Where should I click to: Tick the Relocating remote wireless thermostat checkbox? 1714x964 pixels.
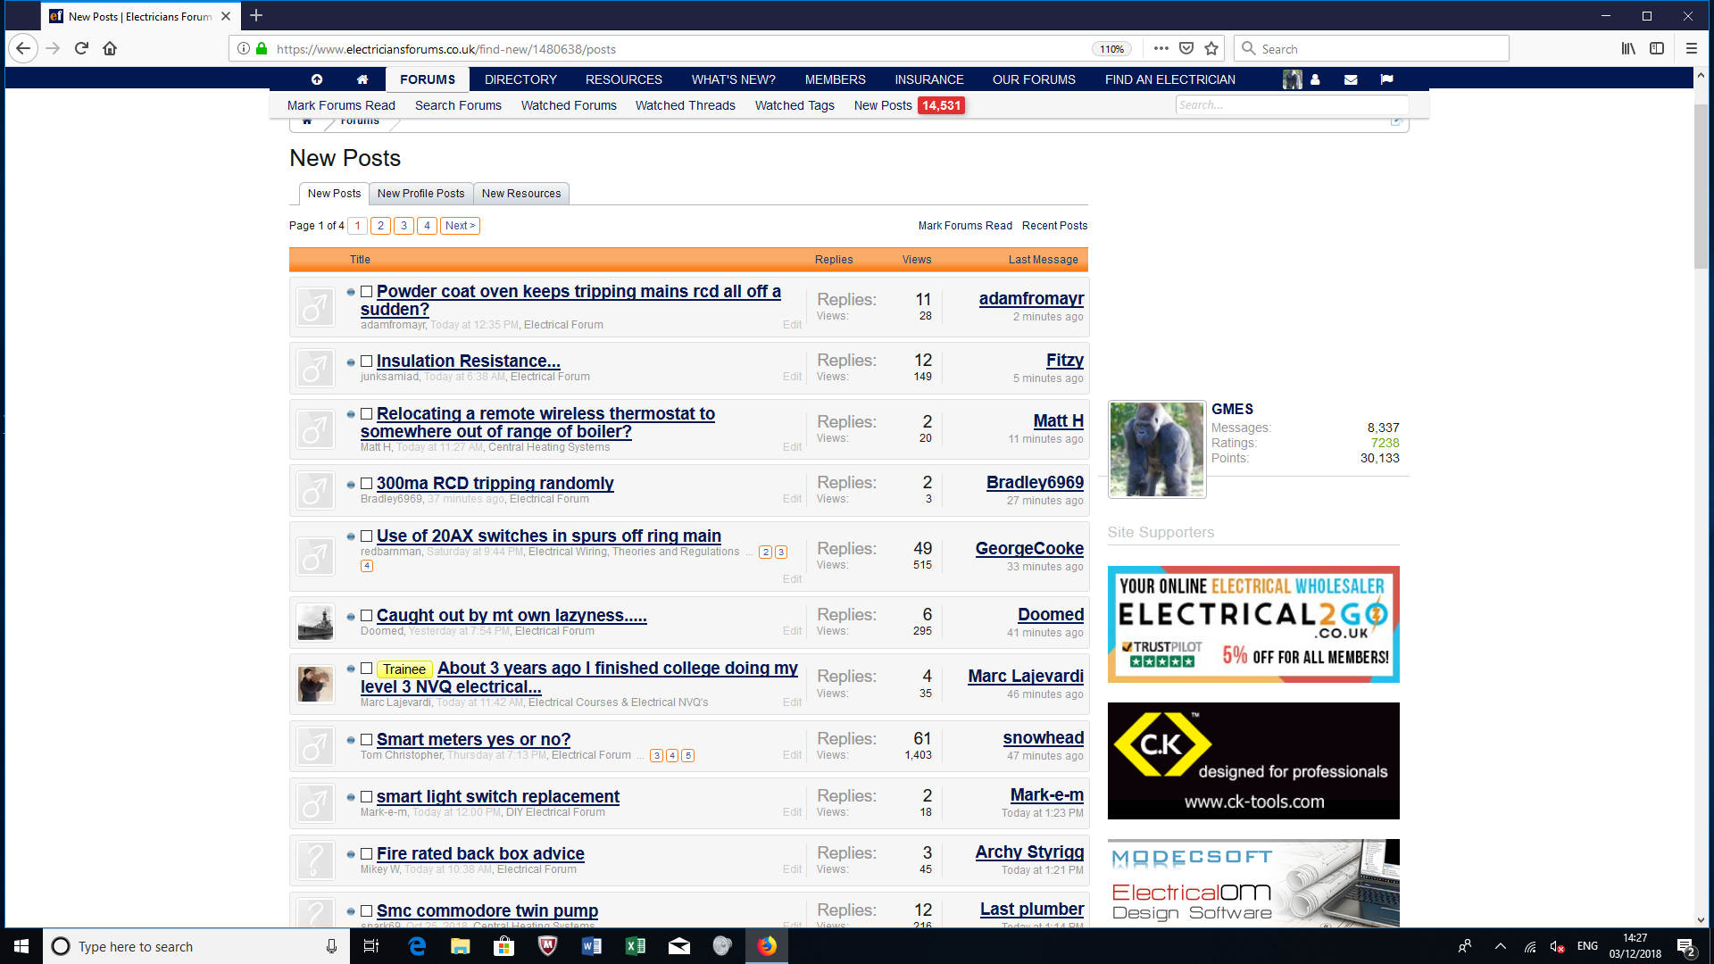tap(366, 413)
